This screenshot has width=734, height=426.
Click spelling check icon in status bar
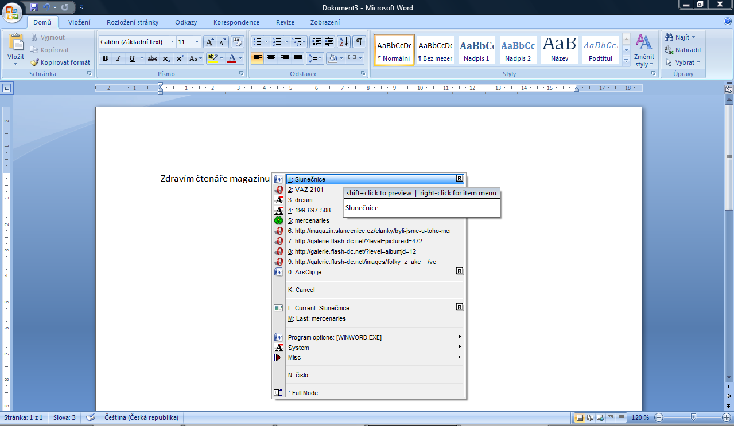click(90, 417)
